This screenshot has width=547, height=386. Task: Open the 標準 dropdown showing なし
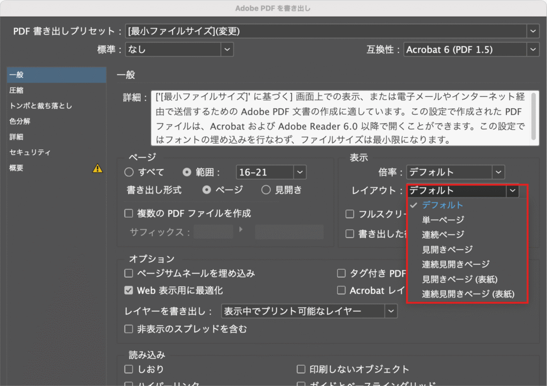(x=179, y=50)
